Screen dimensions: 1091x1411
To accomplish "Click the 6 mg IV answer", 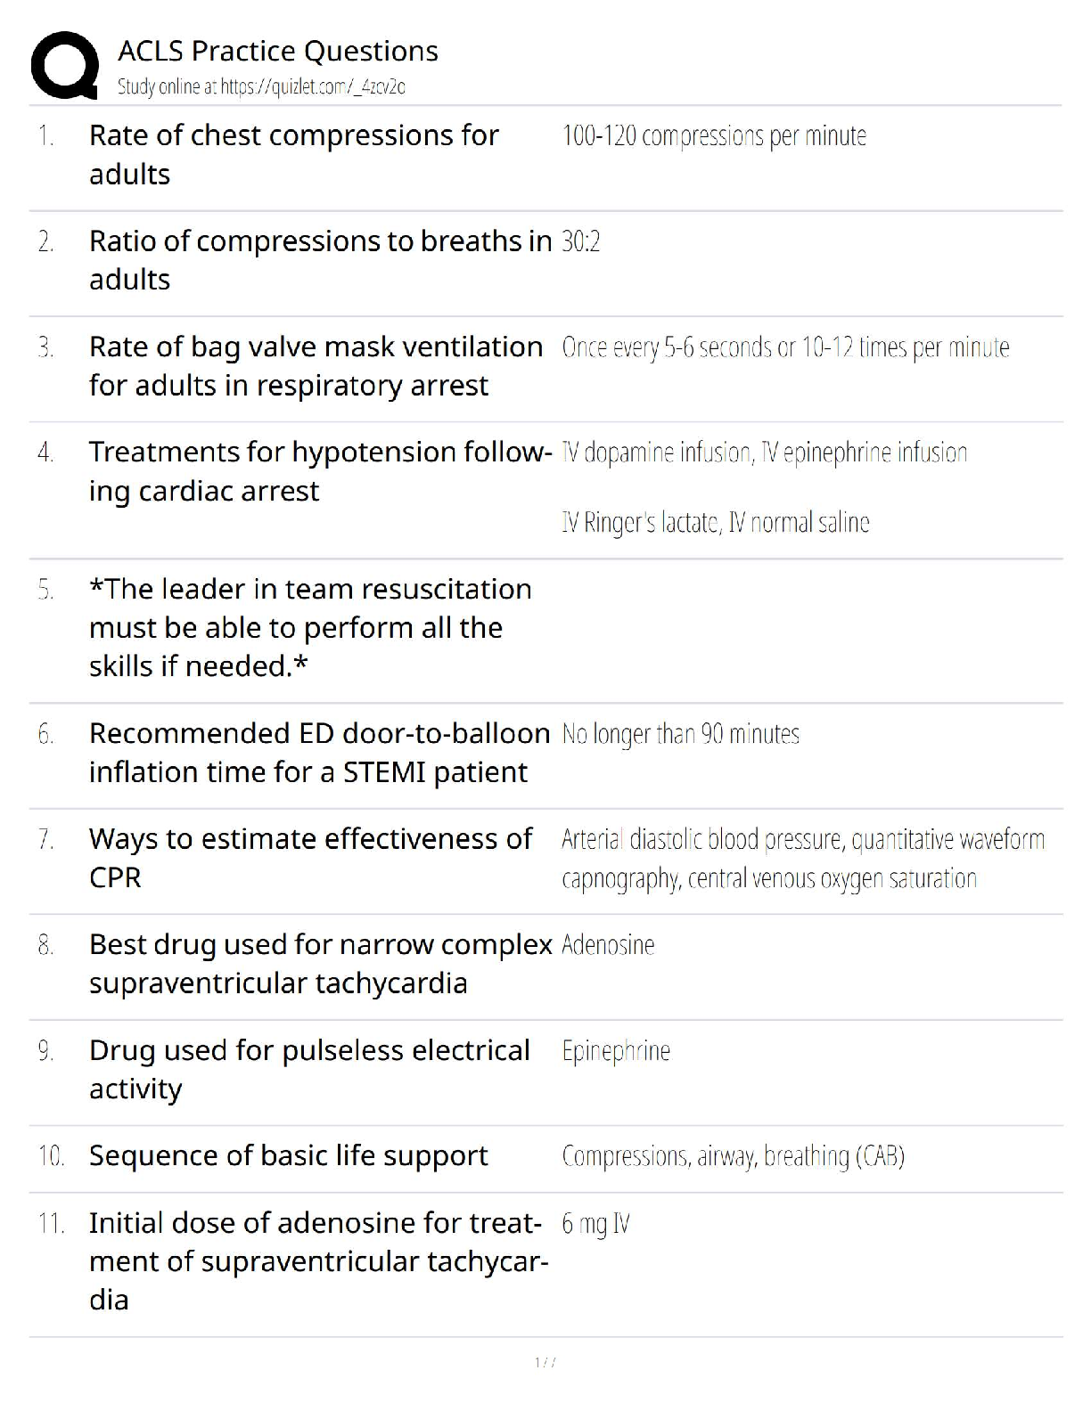I will 595,1224.
